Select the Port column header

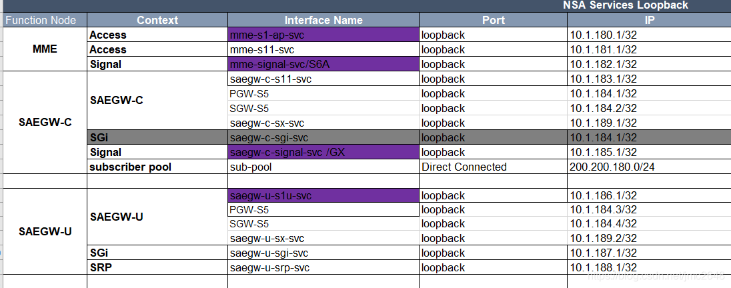494,20
